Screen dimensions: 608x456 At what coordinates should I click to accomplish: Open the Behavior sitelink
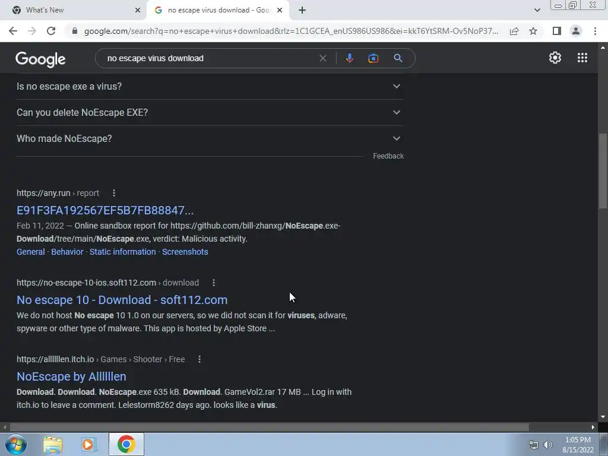pyautogui.click(x=67, y=252)
